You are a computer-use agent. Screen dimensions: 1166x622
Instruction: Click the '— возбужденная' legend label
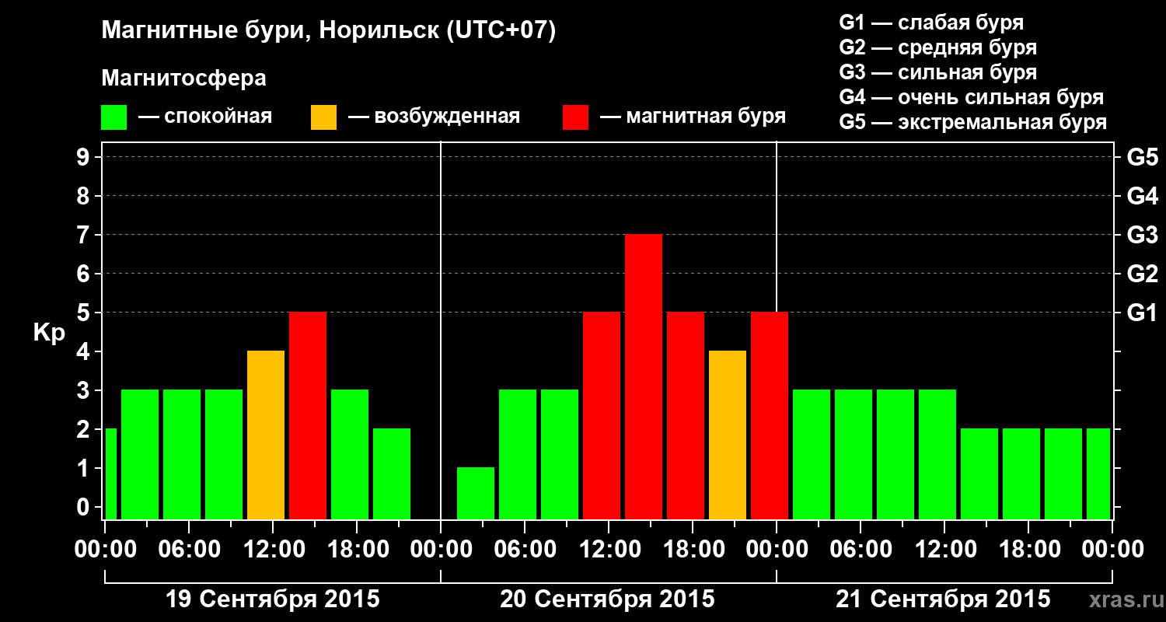click(435, 117)
